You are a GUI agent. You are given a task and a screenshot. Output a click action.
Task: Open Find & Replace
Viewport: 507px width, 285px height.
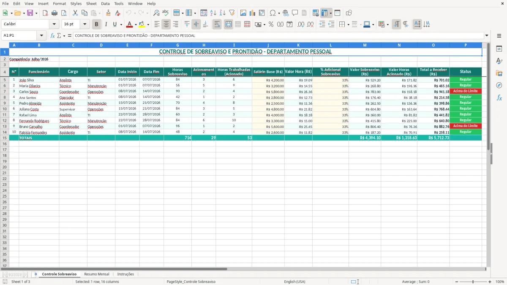coord(156,13)
